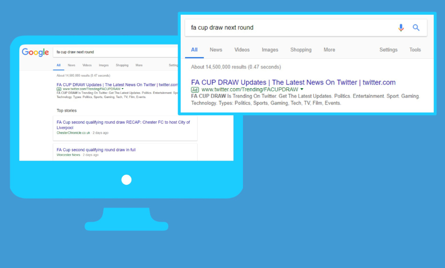445x268 pixels.
Task: Click the Top stories heading
Action: coord(66,110)
